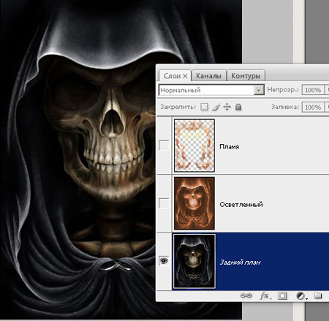The height and width of the screenshot is (321, 329).
Task: Click the lock transparent pixels icon
Action: pyautogui.click(x=204, y=107)
